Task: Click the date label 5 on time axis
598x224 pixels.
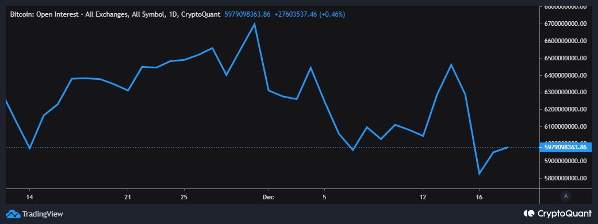Action: (x=324, y=197)
